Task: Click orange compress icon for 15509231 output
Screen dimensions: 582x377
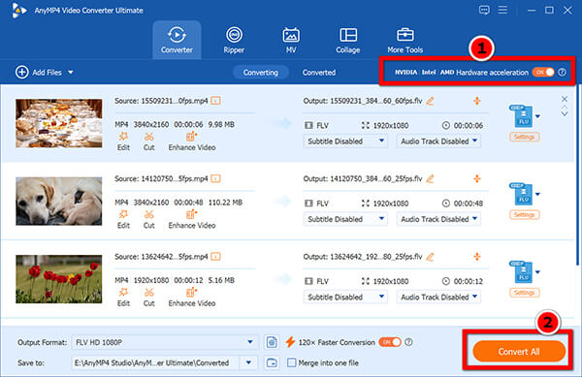Action: (477, 101)
